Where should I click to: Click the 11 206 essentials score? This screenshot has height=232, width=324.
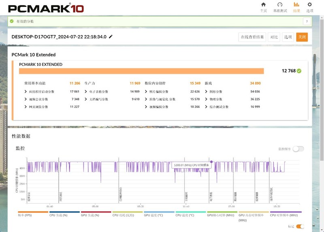[75, 83]
